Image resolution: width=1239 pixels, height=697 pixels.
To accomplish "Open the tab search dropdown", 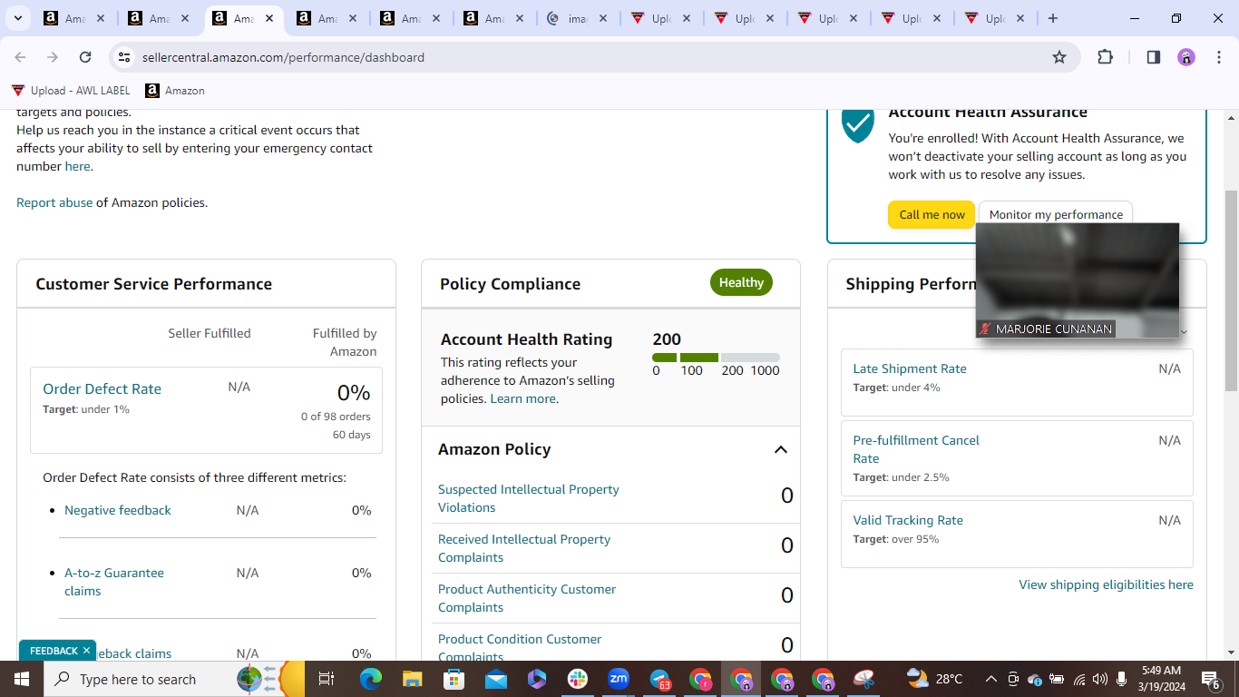I will (20, 18).
